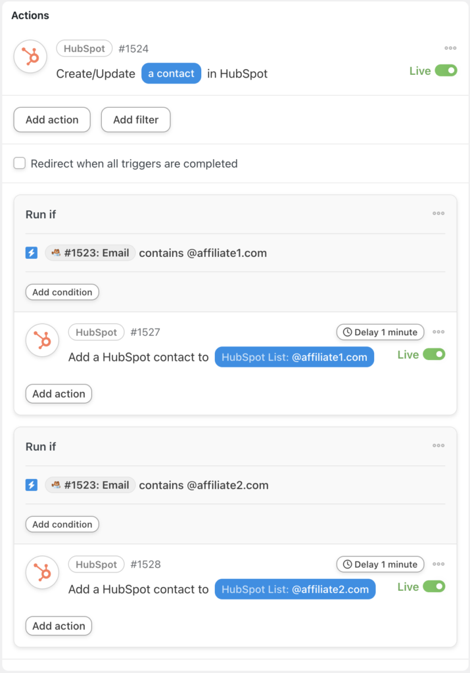Image resolution: width=470 pixels, height=673 pixels.
Task: Open the ellipsis menu on action #1527
Action: click(x=438, y=332)
